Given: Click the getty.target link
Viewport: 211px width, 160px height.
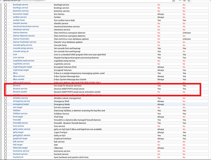Looking at the screenshot, I should [x=18, y=132].
